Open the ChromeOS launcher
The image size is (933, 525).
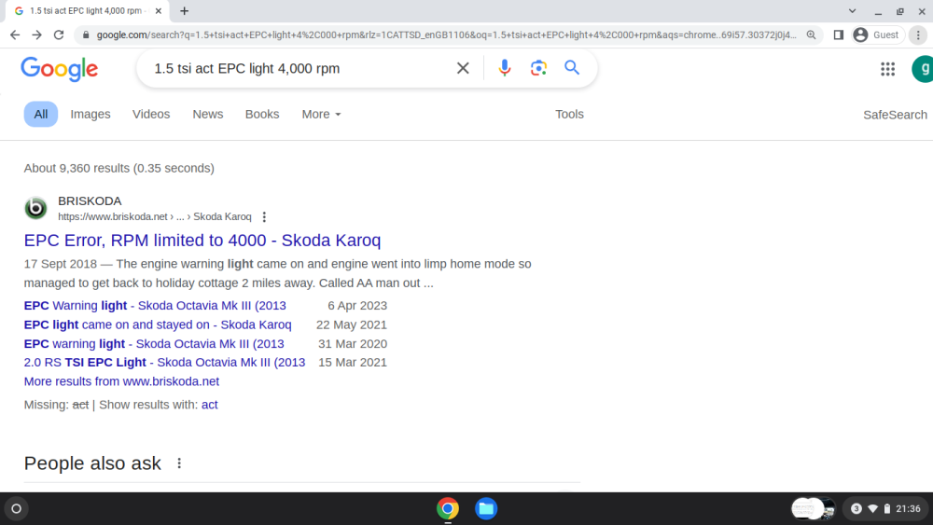[17, 508]
